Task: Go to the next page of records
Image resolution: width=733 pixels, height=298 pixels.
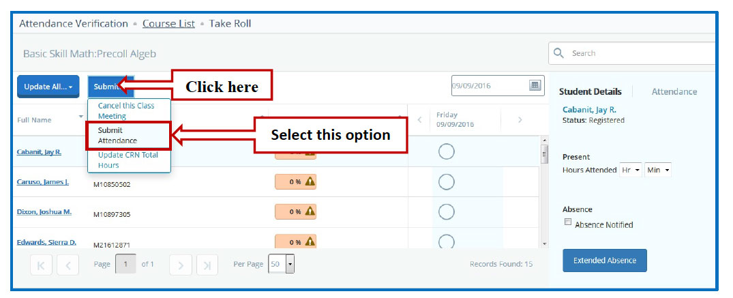Action: click(x=180, y=264)
